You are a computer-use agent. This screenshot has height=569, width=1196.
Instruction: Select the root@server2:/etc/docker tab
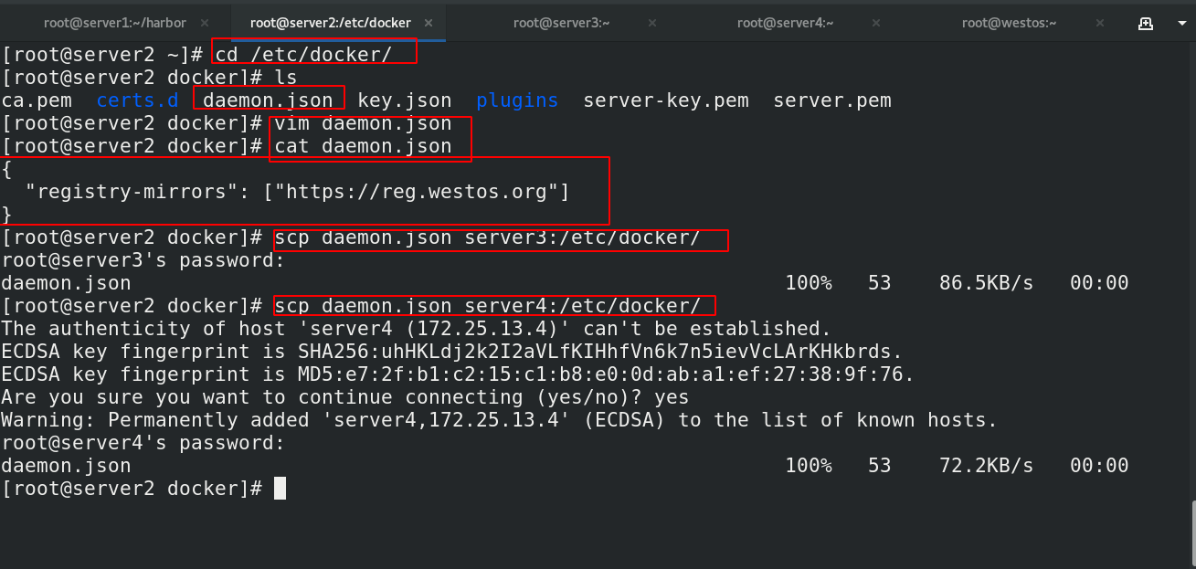331,23
